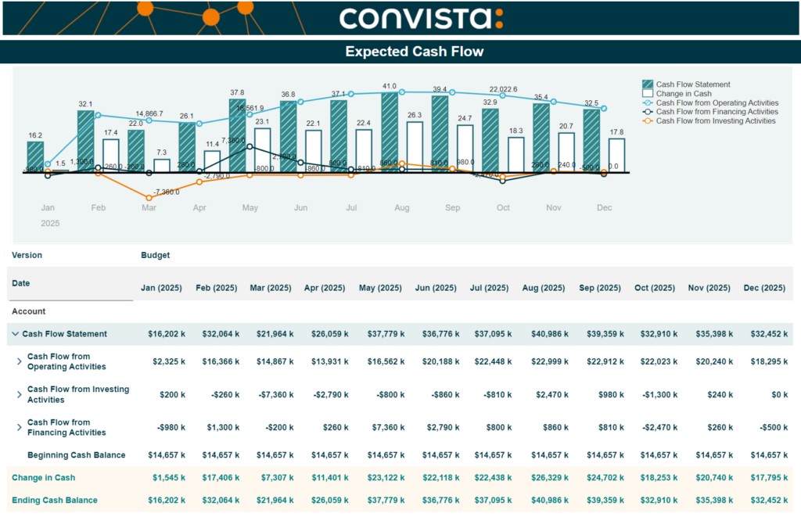The image size is (801, 521).
Task: Click the hatched Cash Flow Statement legend icon
Action: click(647, 84)
